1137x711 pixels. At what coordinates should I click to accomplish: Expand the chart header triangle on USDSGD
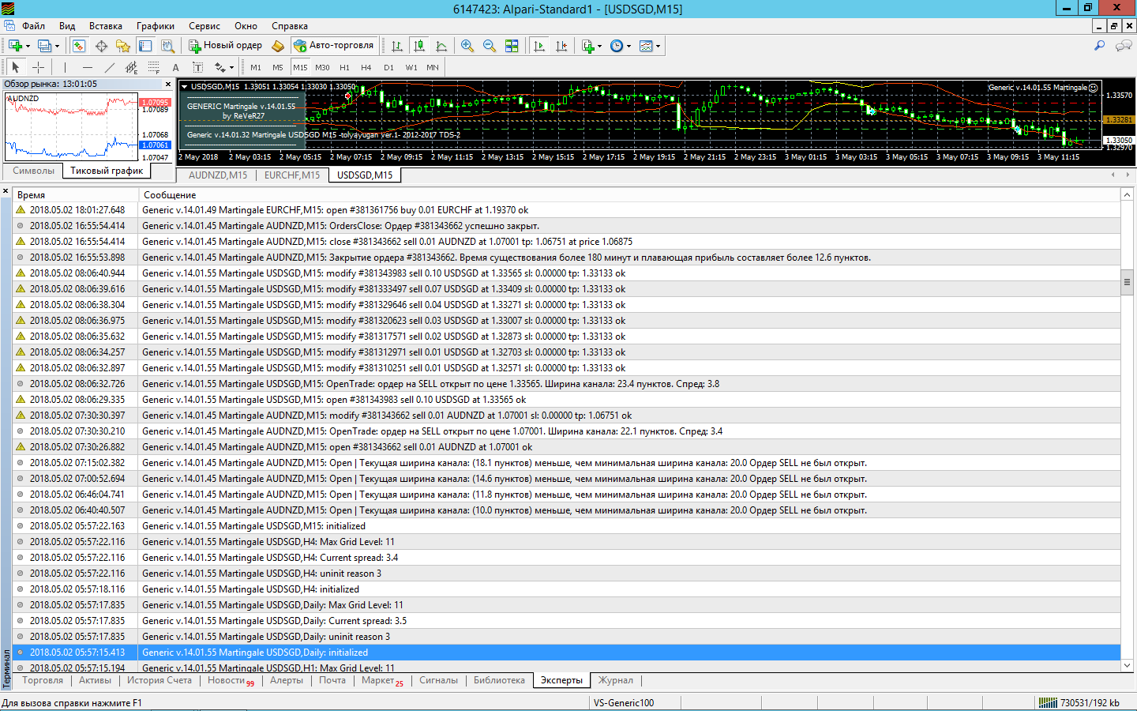(x=184, y=87)
